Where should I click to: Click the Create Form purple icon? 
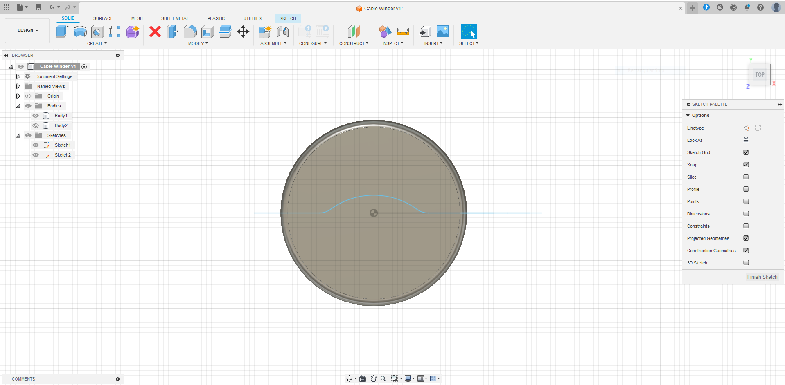tap(133, 31)
